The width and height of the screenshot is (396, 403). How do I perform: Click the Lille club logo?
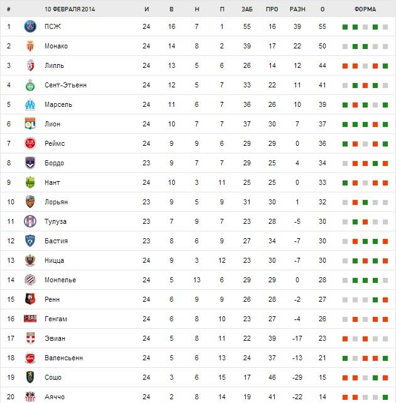pyautogui.click(x=30, y=65)
